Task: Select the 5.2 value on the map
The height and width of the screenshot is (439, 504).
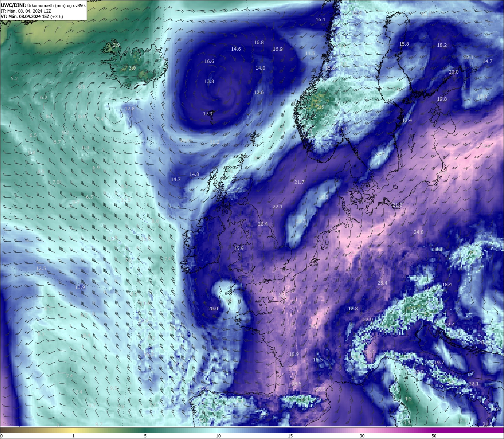Action: point(14,79)
